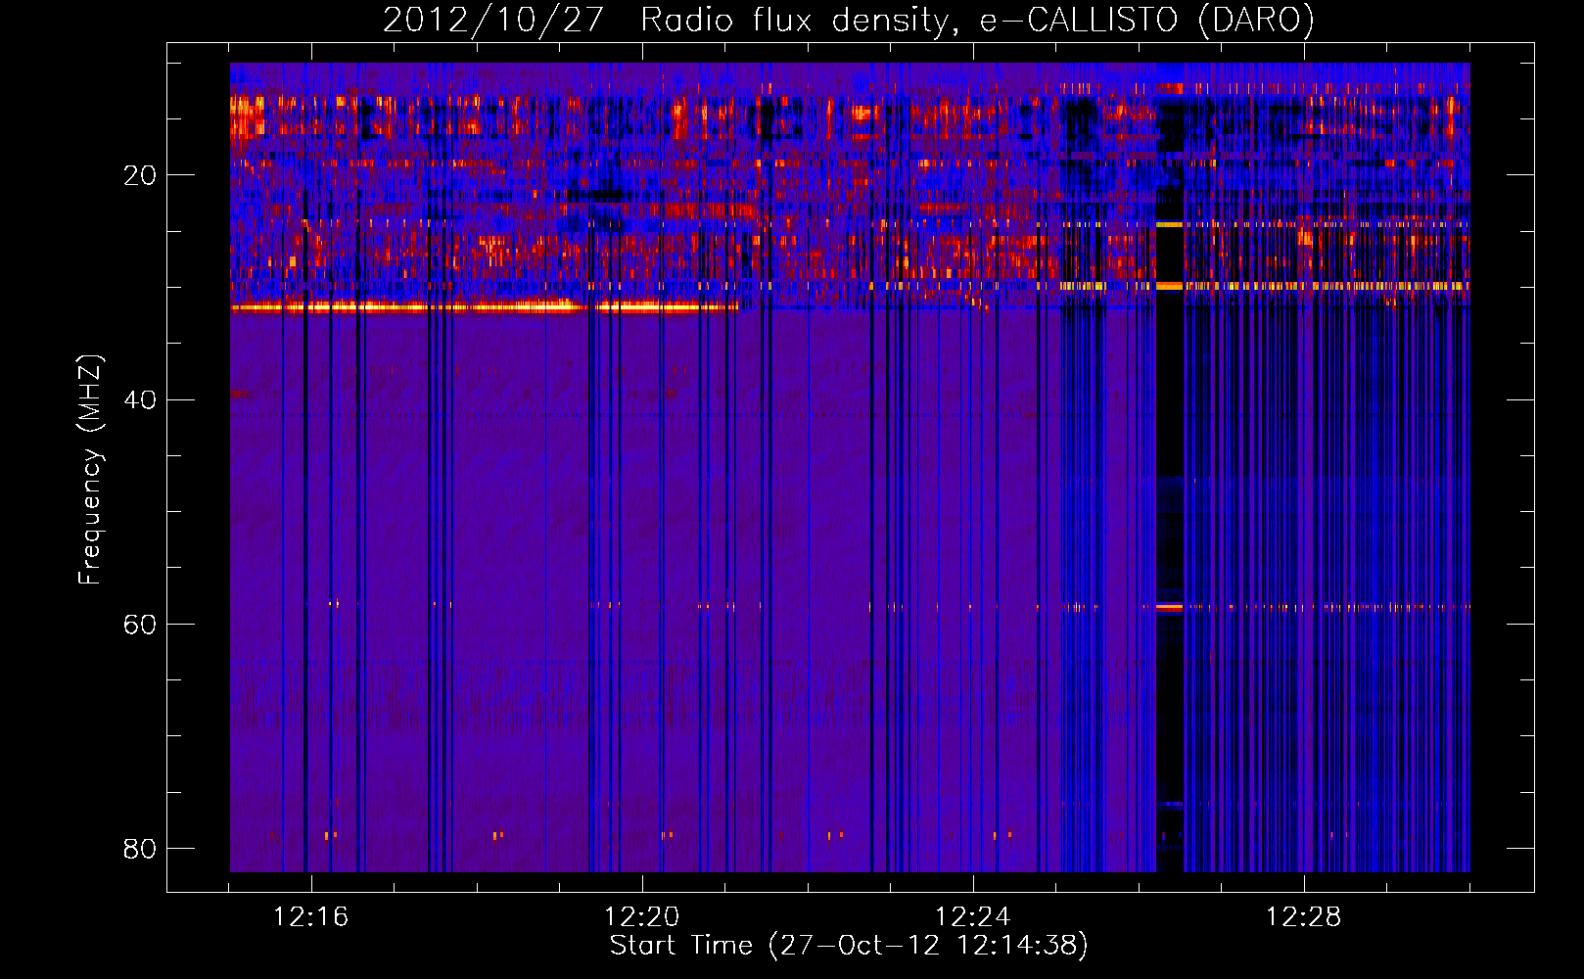Click the 20 MHz frequency tick label
Screen dimensions: 1584x979
coord(140,175)
